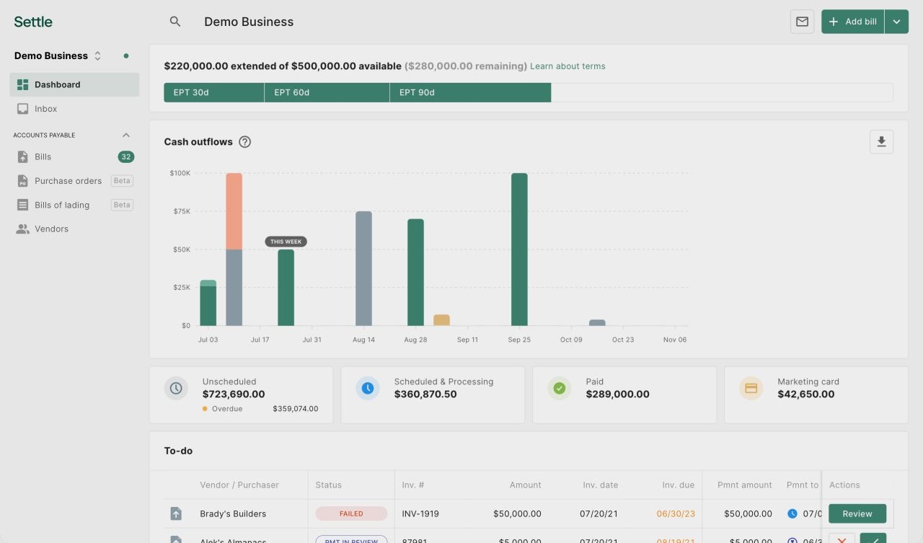Click the search magnifier icon
923x543 pixels.
[x=175, y=22]
